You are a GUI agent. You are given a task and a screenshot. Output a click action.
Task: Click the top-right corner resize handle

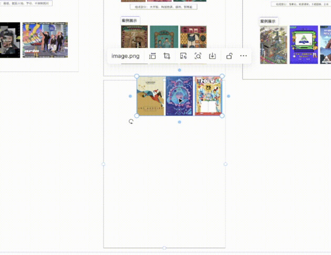[x=222, y=76]
